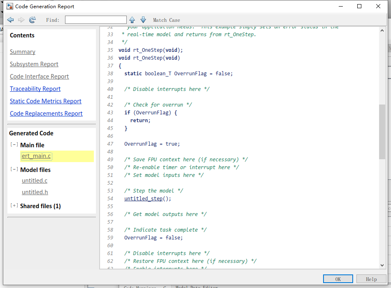The height and width of the screenshot is (288, 391).
Task: Click the comment 'Re-enable timer or interrupt here'
Action: (182, 167)
